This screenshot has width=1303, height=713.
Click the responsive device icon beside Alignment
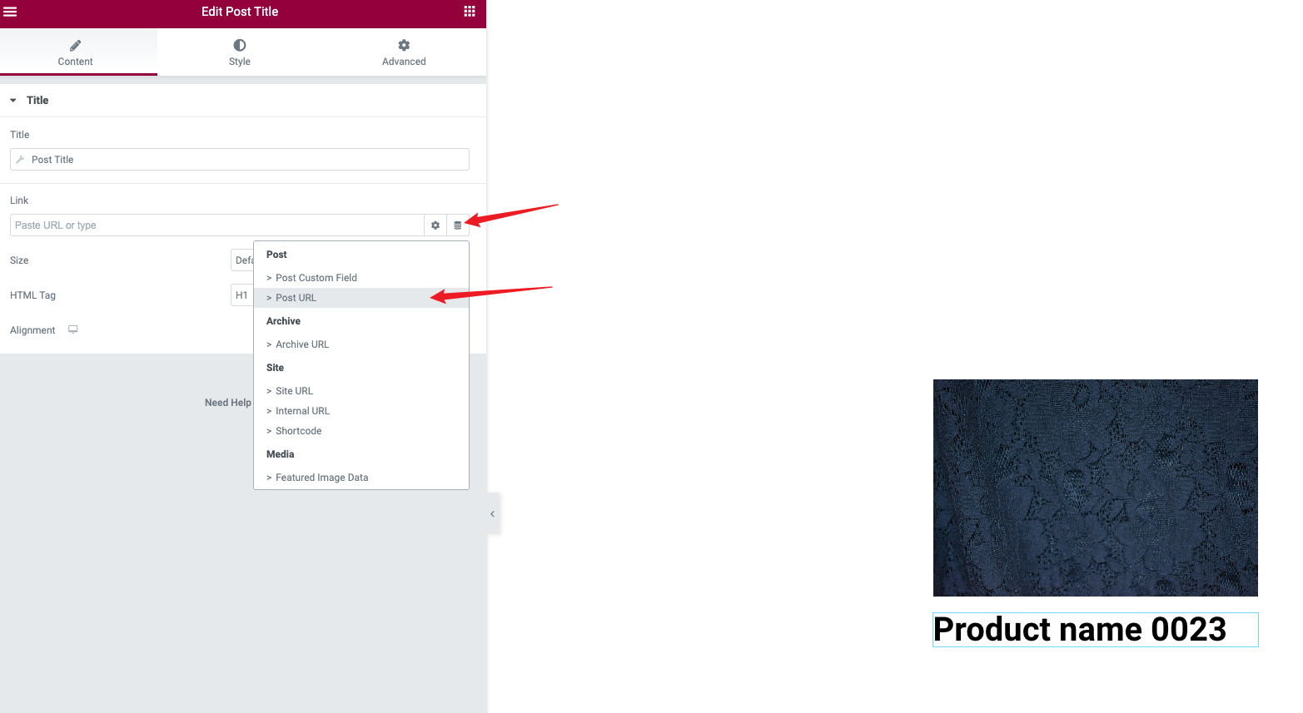click(x=73, y=329)
